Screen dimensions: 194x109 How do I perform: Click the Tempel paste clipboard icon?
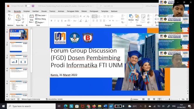tap(18, 16)
